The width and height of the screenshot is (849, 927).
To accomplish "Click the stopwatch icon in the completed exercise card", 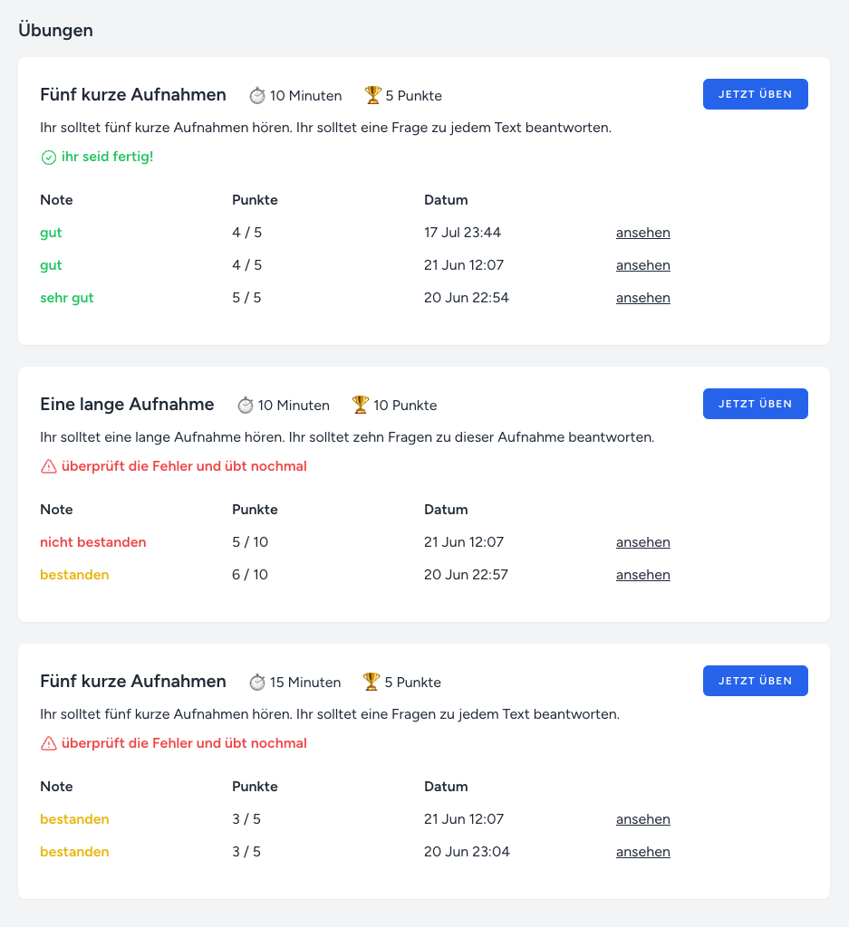I will 257,96.
